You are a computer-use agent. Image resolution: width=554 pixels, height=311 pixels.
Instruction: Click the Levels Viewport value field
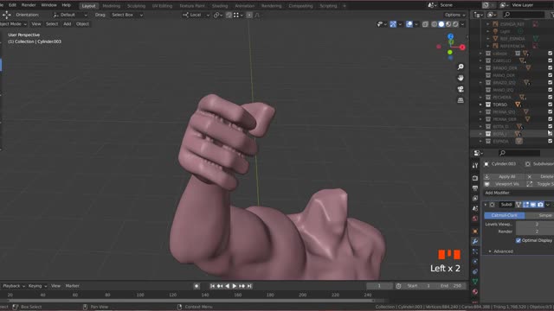coord(535,225)
